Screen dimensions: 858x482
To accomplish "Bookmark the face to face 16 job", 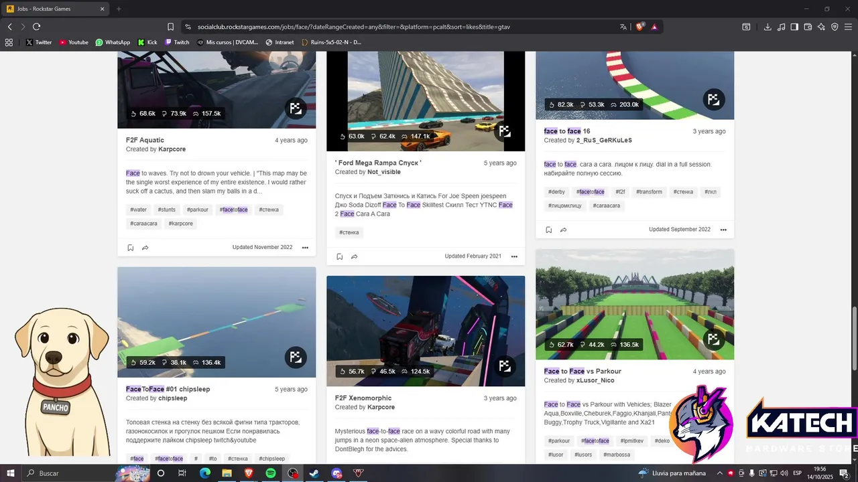I will (x=548, y=230).
